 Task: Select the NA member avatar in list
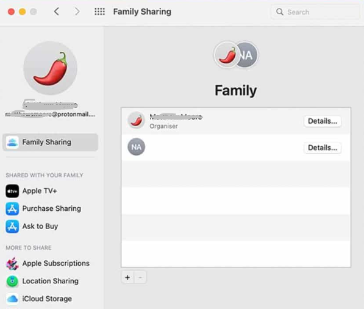coord(136,147)
